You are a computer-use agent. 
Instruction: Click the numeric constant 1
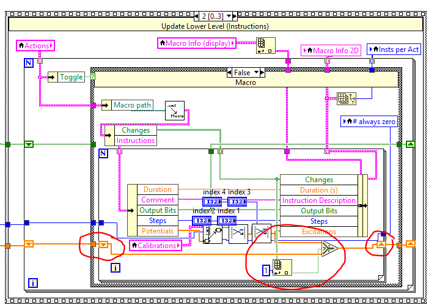(x=266, y=270)
